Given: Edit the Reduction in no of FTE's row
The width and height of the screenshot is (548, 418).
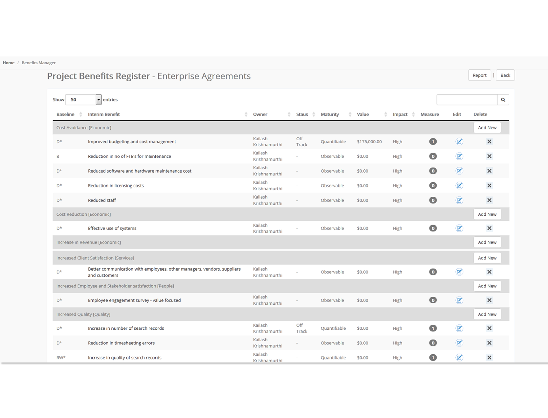Looking at the screenshot, I should 459,156.
